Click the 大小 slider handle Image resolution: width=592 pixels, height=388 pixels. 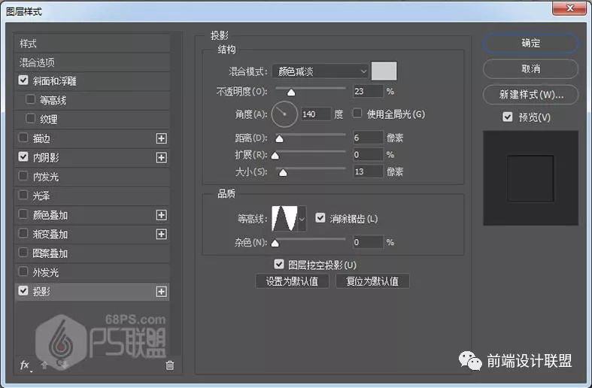[283, 172]
